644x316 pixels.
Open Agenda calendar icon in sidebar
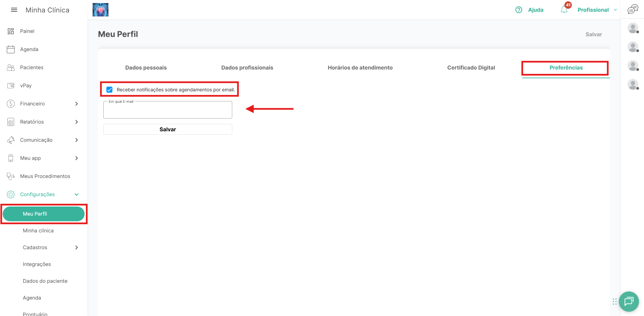point(11,49)
